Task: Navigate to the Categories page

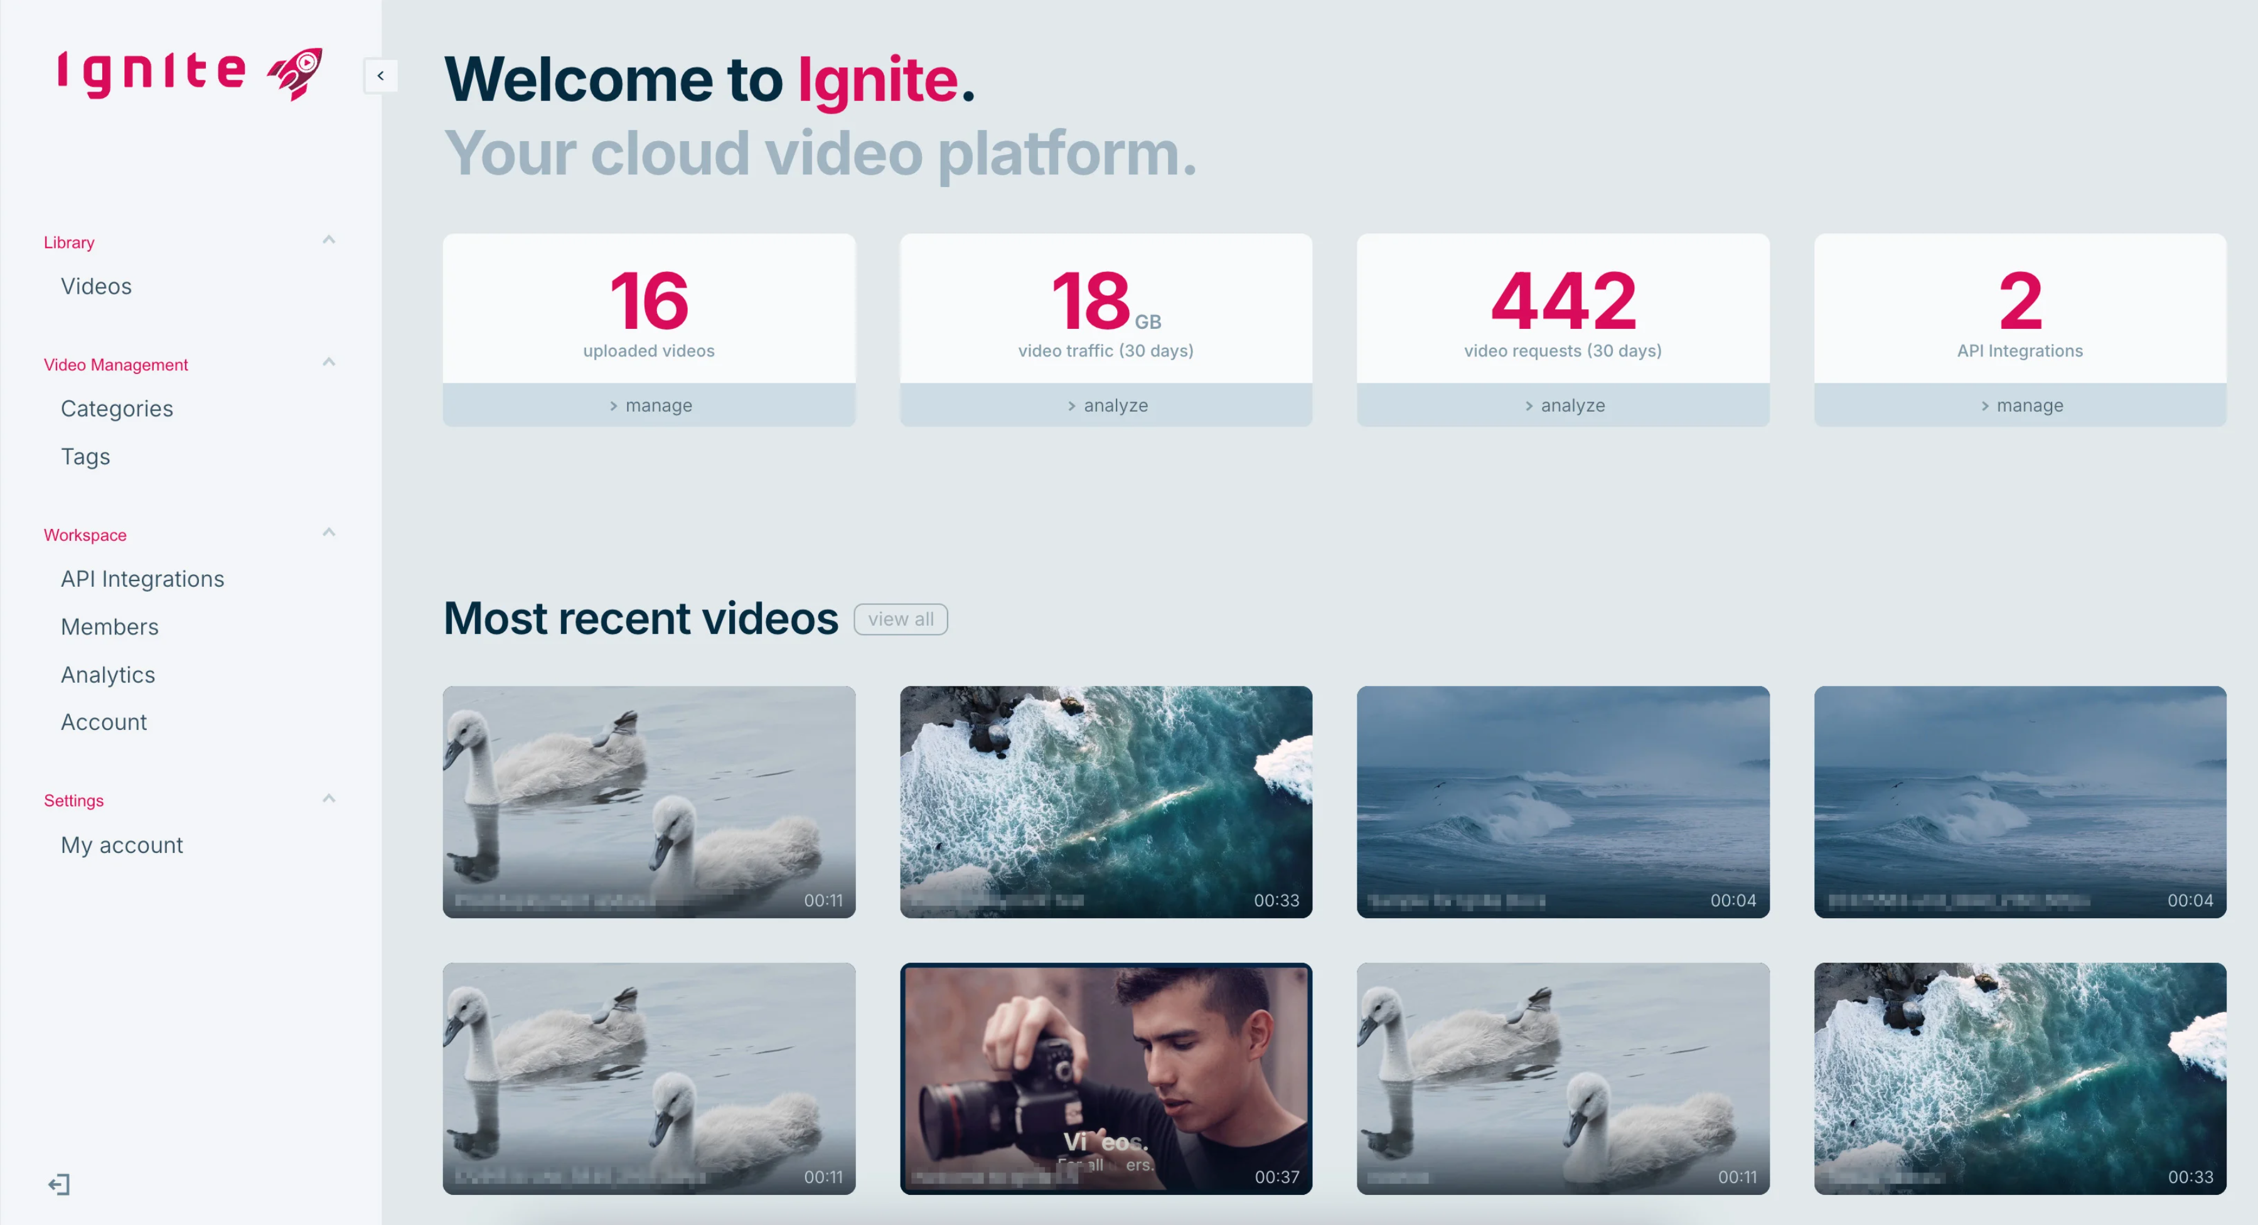Action: 117,409
